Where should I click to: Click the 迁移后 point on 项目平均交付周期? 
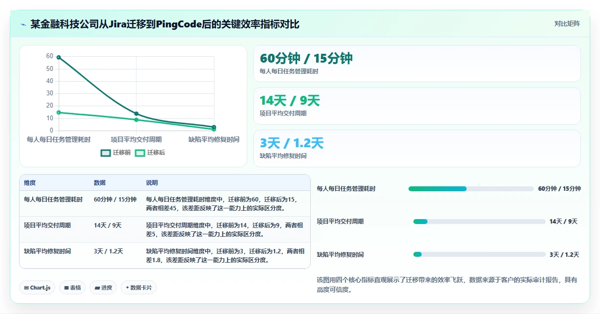click(136, 120)
